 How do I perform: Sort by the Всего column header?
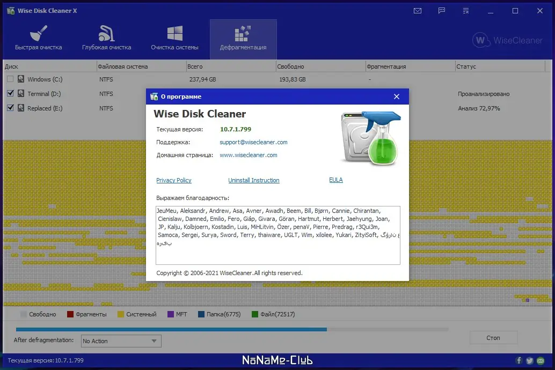(231, 66)
